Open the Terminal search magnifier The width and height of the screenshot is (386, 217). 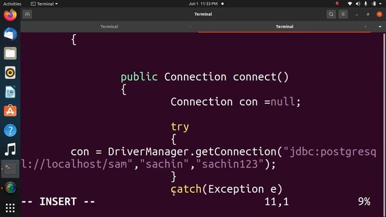point(331,14)
